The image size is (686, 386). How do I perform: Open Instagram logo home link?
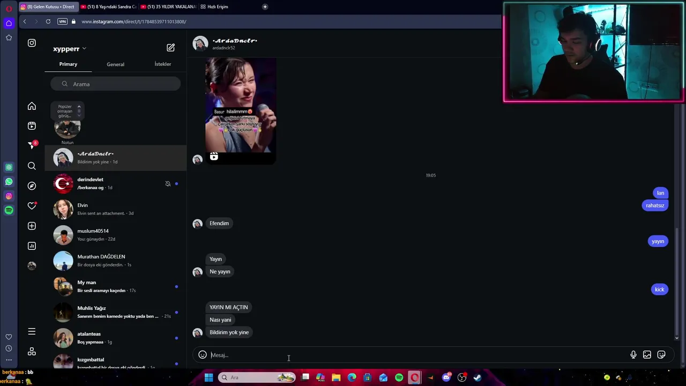[x=32, y=43]
